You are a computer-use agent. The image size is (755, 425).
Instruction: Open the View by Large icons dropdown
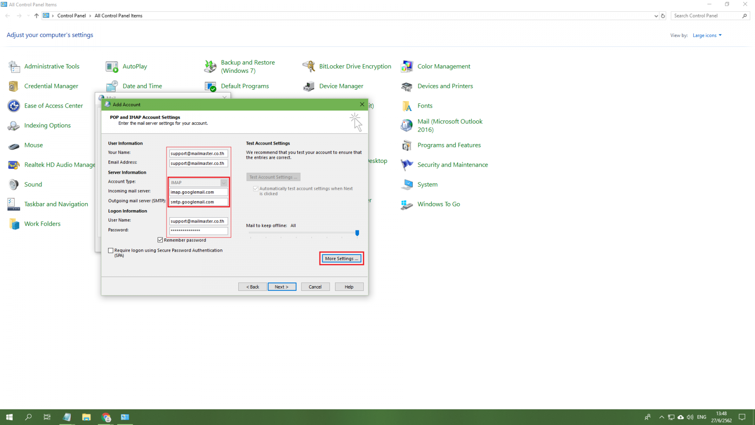(707, 35)
